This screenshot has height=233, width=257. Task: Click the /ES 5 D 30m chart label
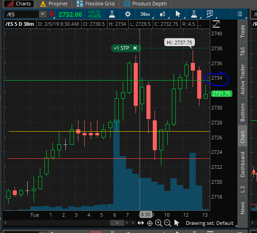(x=19, y=24)
